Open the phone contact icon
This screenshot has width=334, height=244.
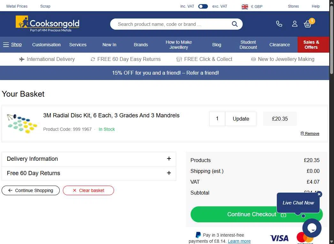click(279, 24)
